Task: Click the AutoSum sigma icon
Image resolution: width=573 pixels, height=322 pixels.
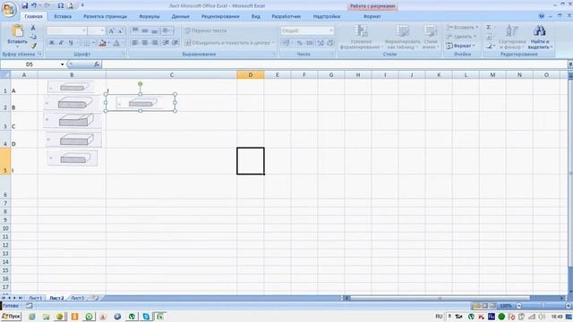Action: tap(489, 28)
